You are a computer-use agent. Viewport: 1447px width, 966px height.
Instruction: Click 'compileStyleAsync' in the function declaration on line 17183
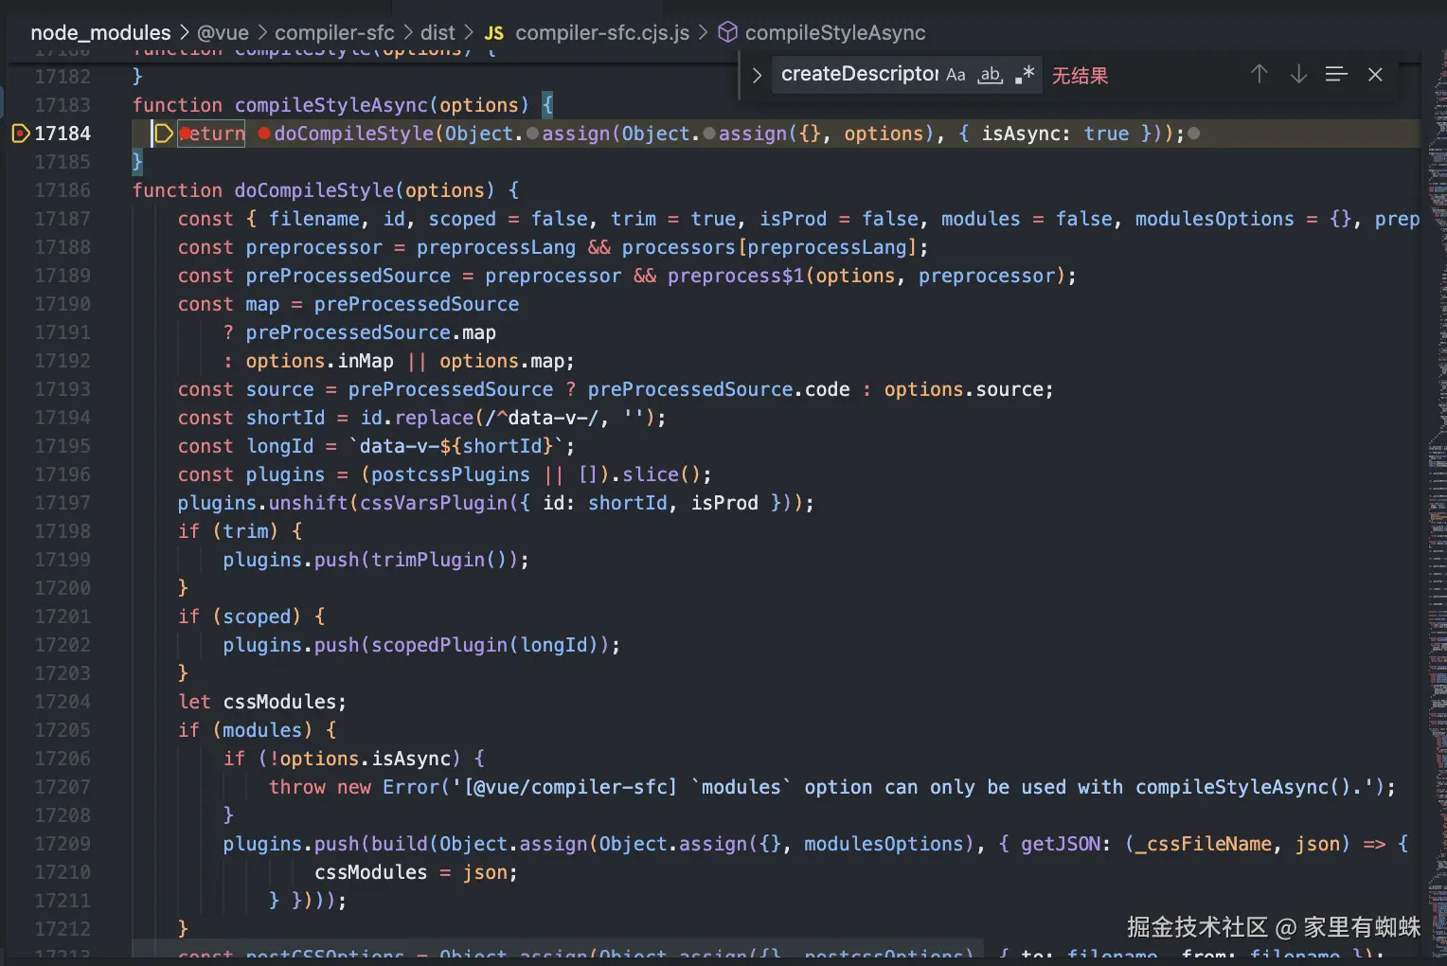(331, 105)
